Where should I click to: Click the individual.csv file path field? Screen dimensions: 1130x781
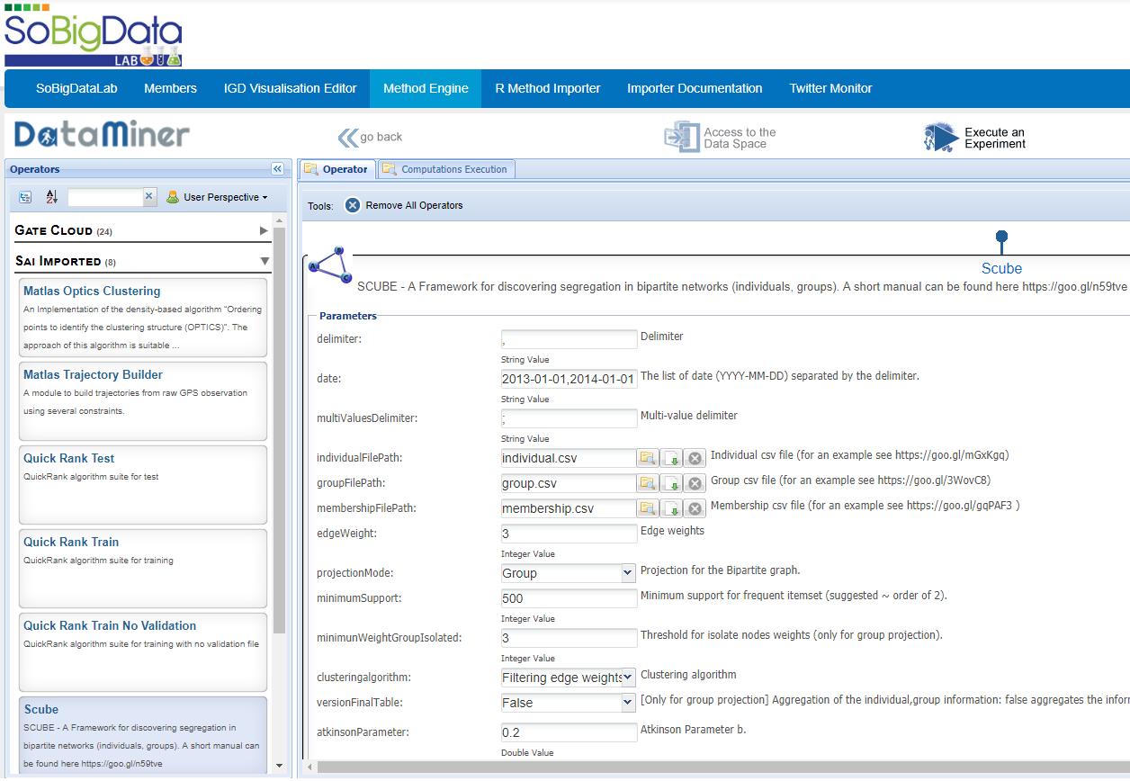click(x=569, y=458)
